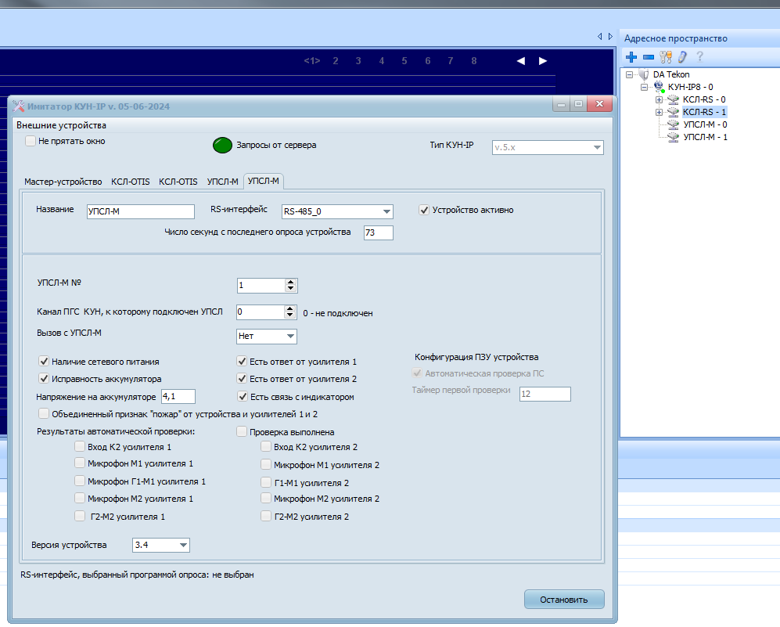The height and width of the screenshot is (627, 780).
Task: Click the left white arrow in page bar
Action: (521, 61)
